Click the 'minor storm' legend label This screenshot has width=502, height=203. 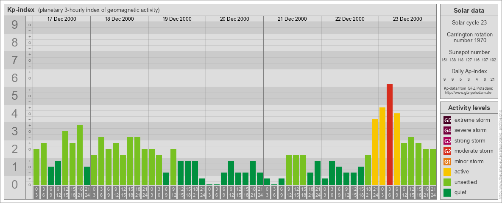[469, 161]
